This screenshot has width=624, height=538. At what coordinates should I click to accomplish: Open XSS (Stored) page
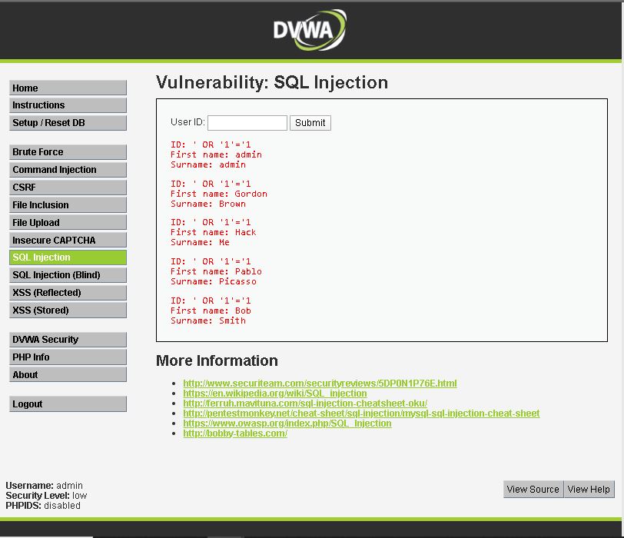pos(68,311)
